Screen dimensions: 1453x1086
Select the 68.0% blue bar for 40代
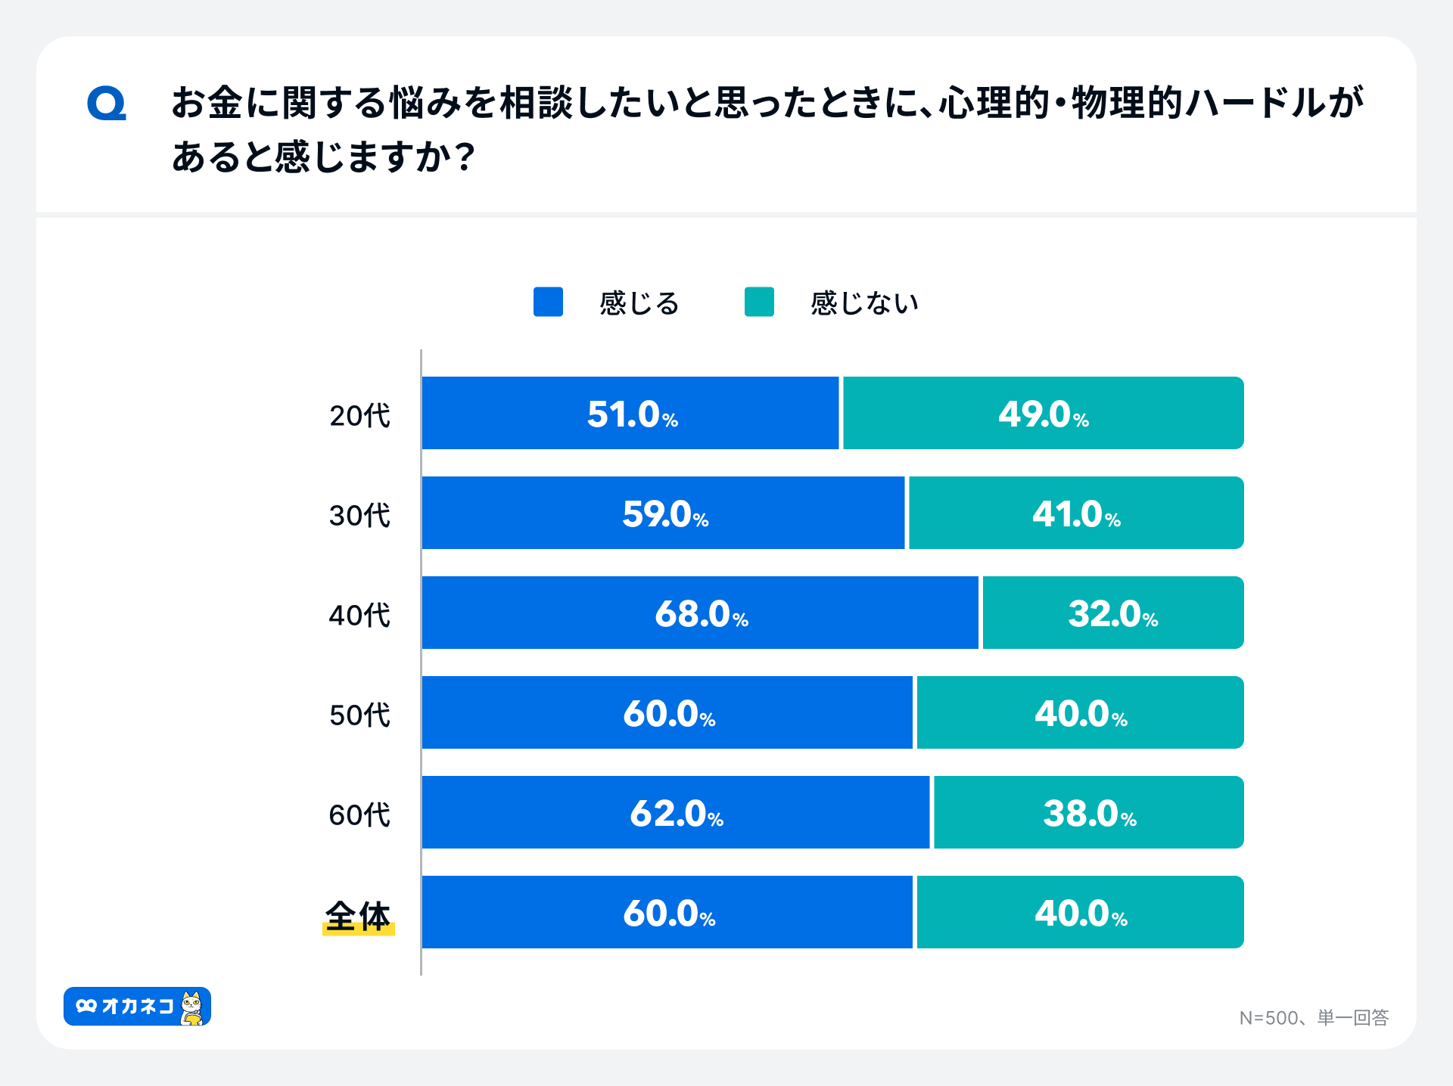click(x=700, y=613)
